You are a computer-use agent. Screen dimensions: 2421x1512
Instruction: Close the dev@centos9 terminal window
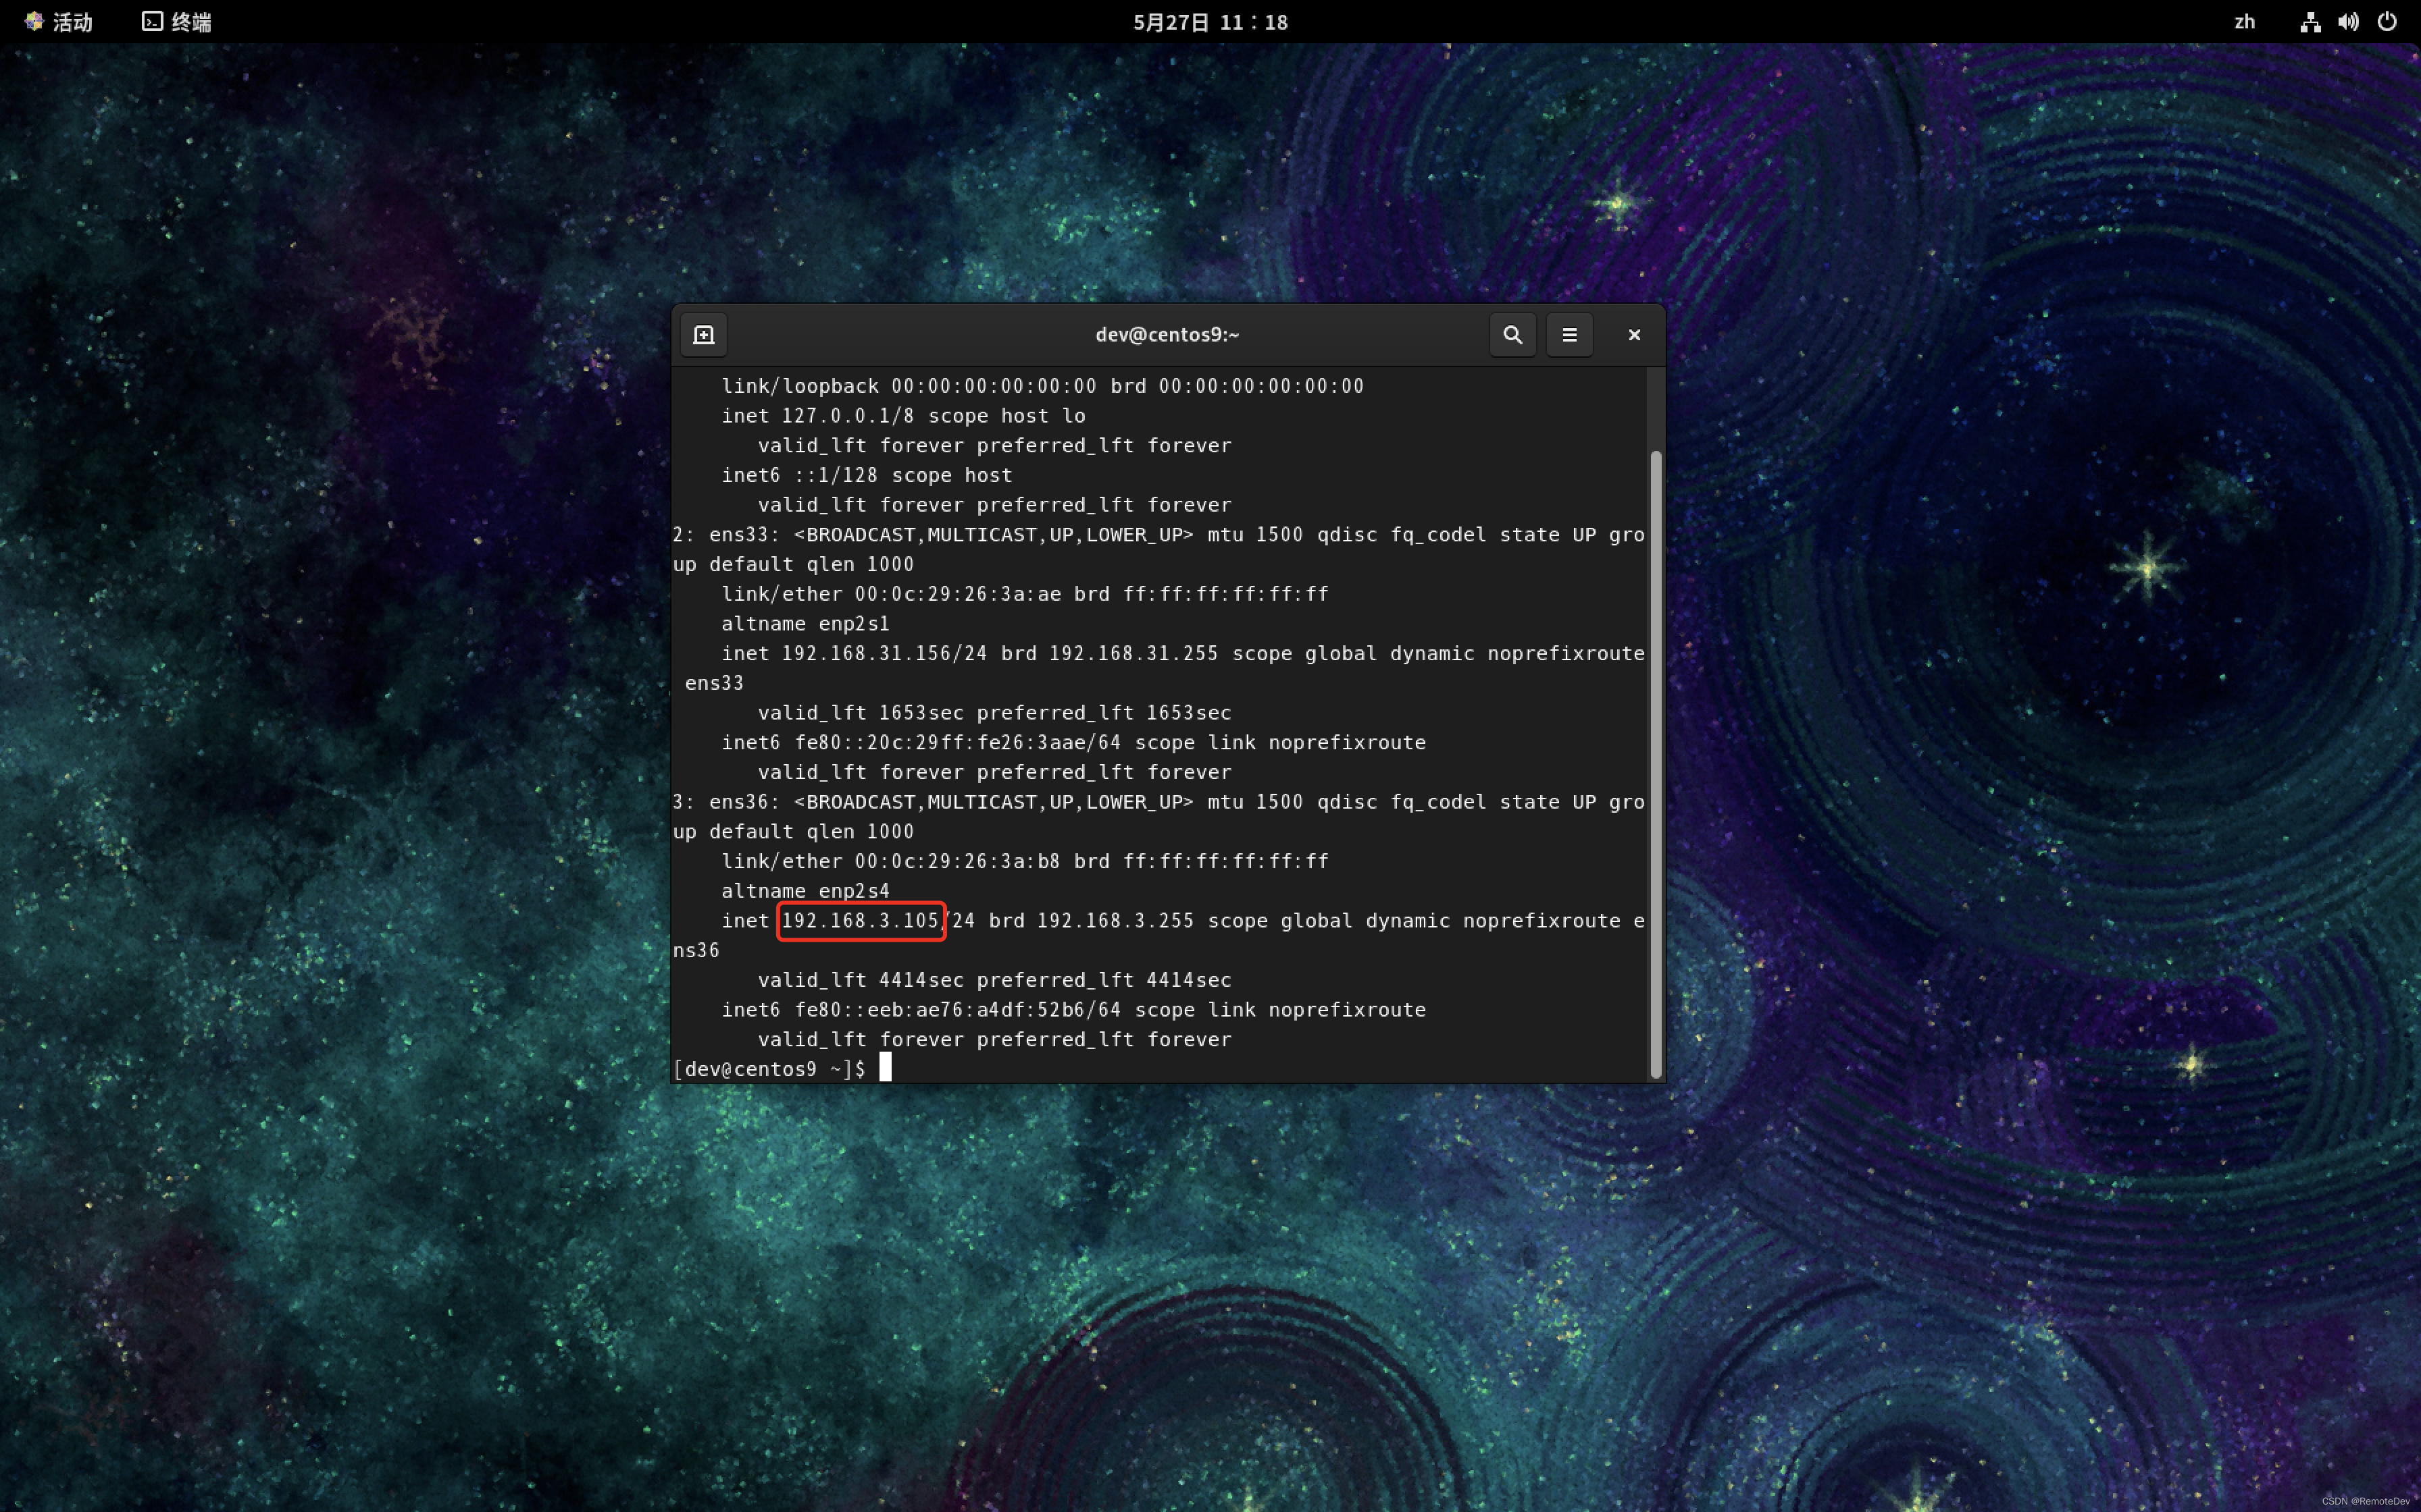coord(1633,335)
